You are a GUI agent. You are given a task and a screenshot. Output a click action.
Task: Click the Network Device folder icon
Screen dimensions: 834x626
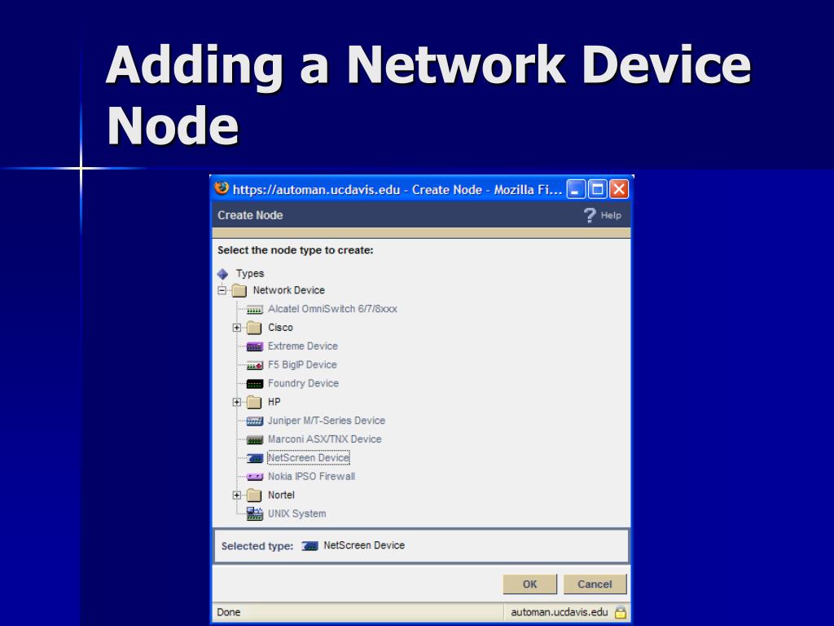(239, 291)
